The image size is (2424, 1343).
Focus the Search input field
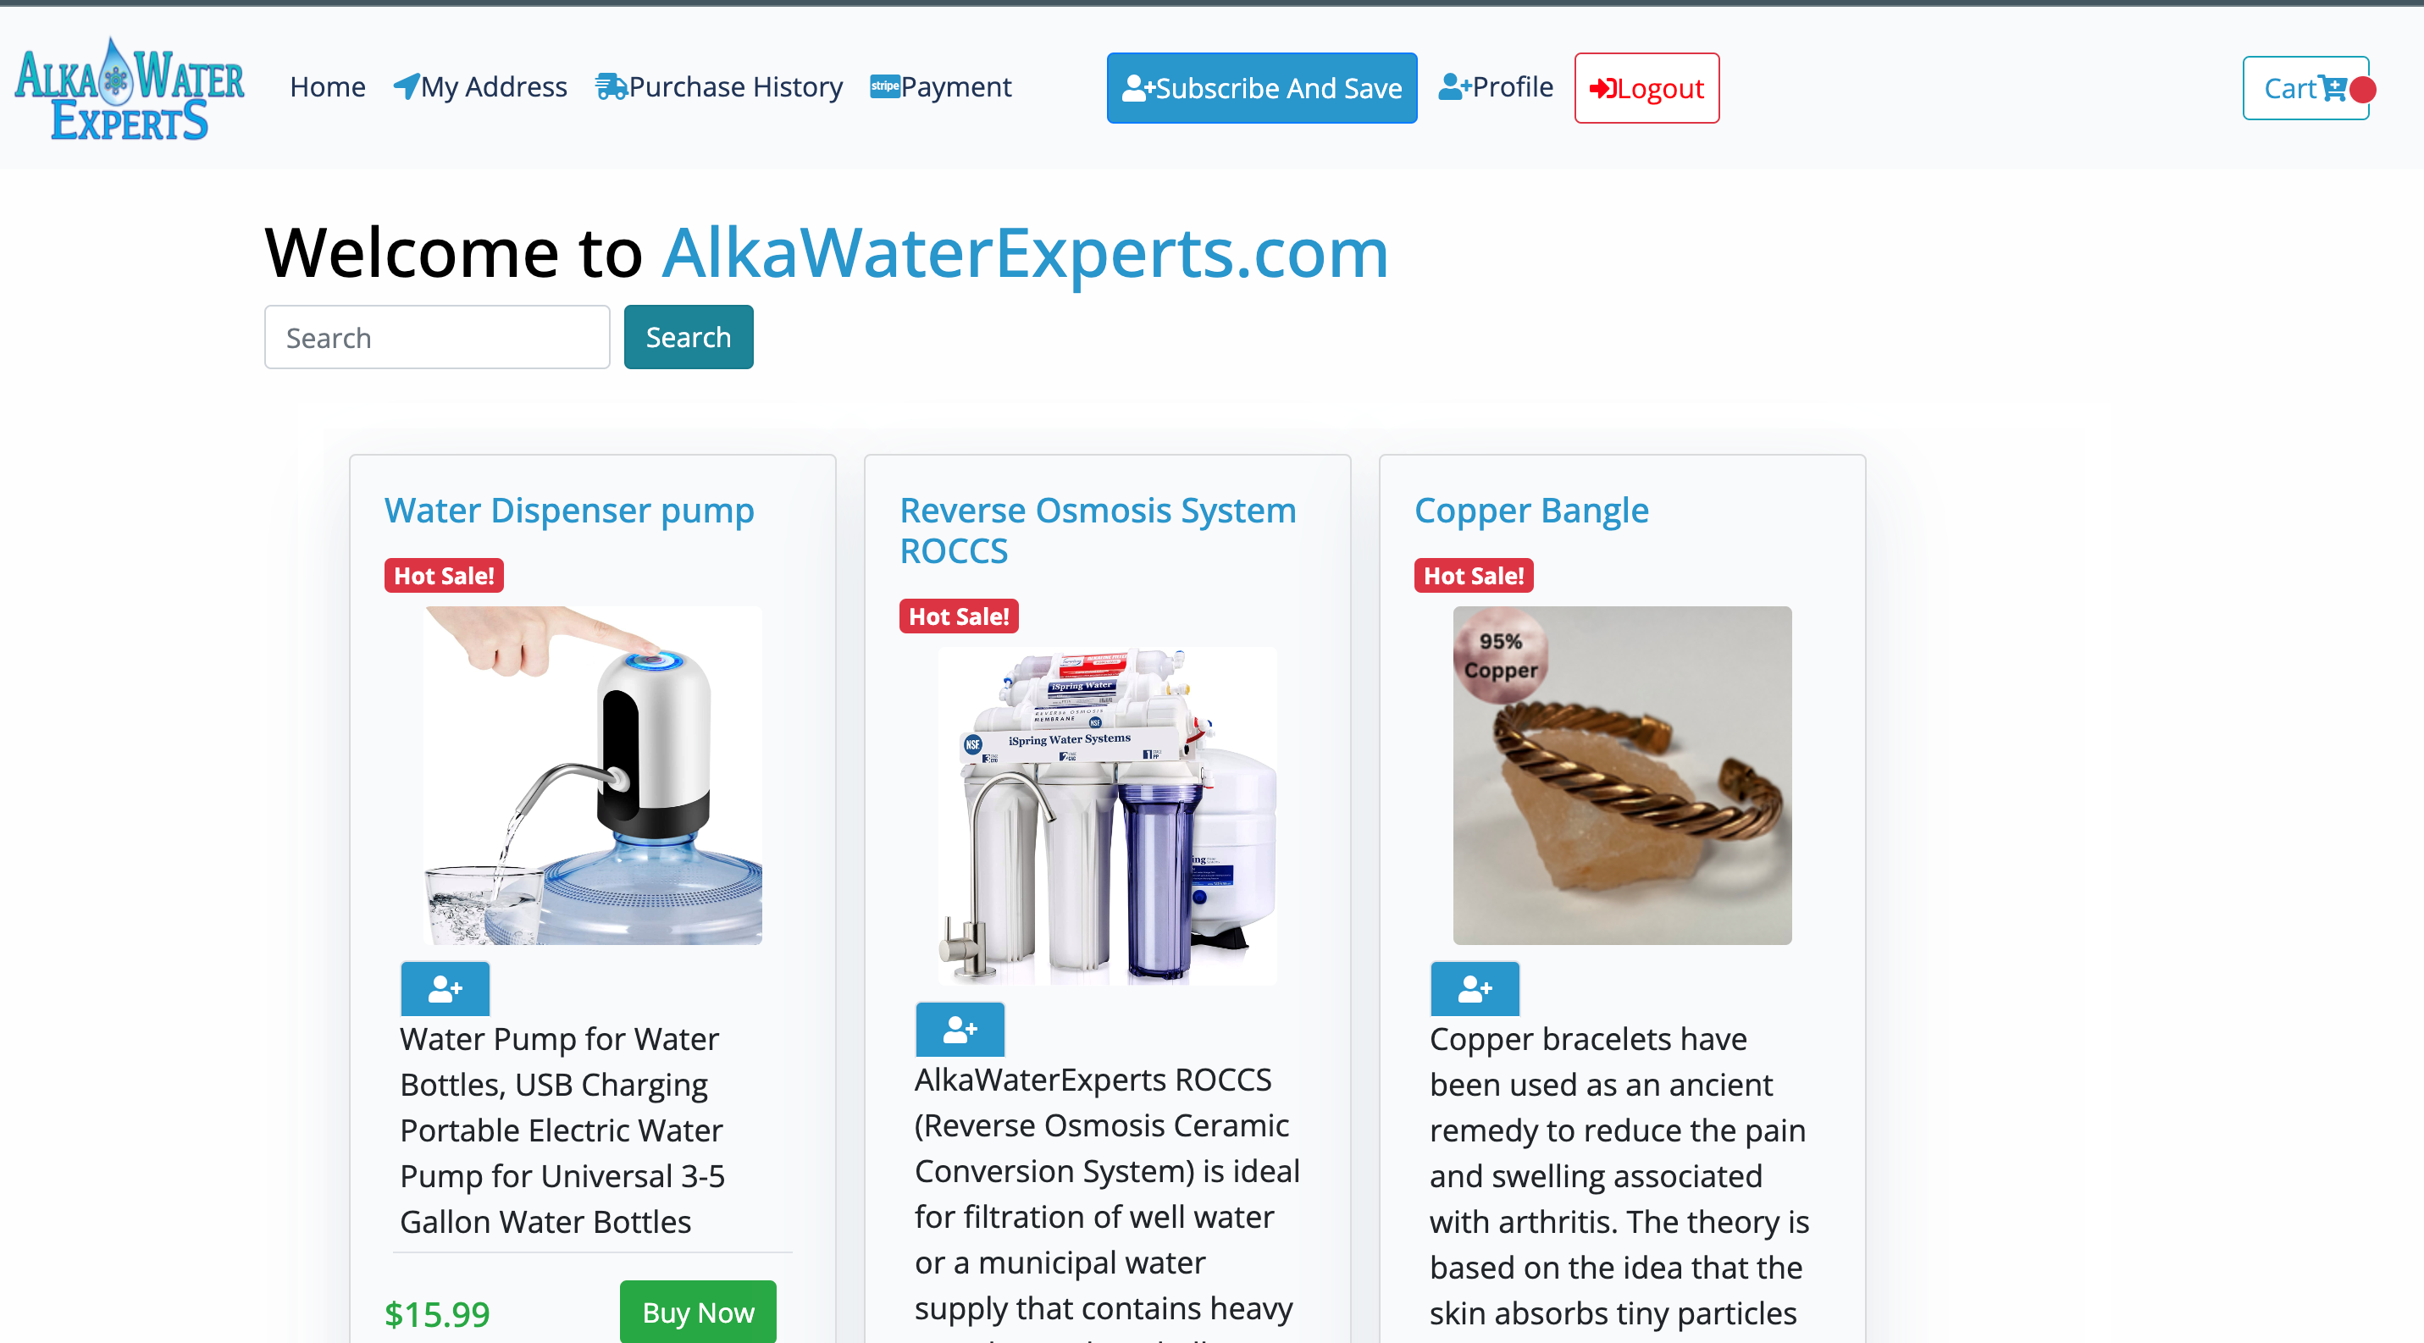click(x=437, y=337)
